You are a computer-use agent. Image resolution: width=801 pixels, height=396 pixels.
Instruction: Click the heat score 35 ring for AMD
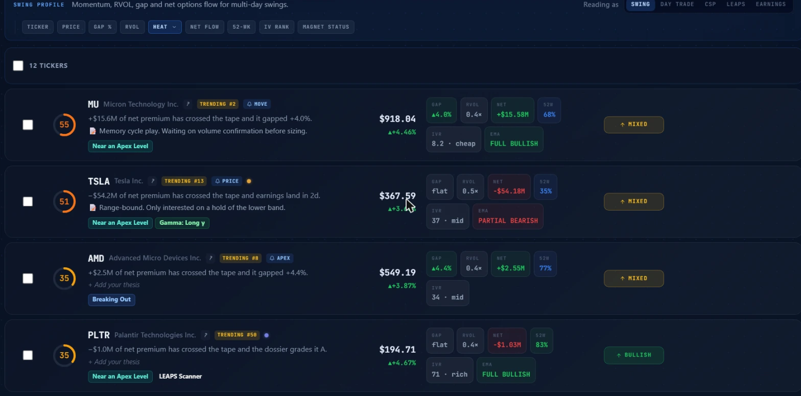tap(64, 278)
